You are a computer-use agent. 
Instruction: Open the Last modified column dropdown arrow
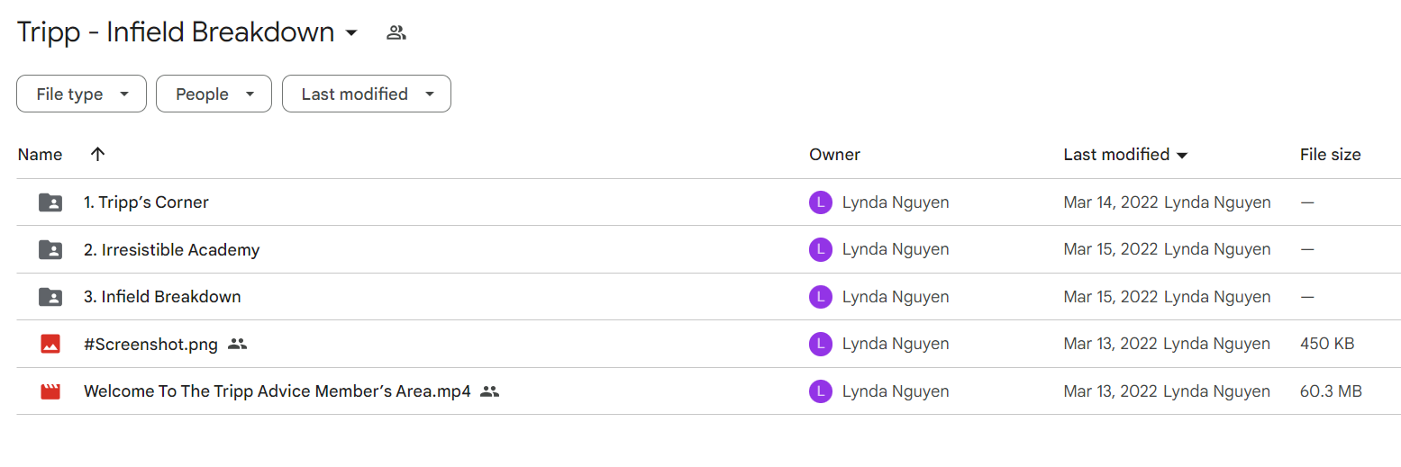[x=1181, y=155]
